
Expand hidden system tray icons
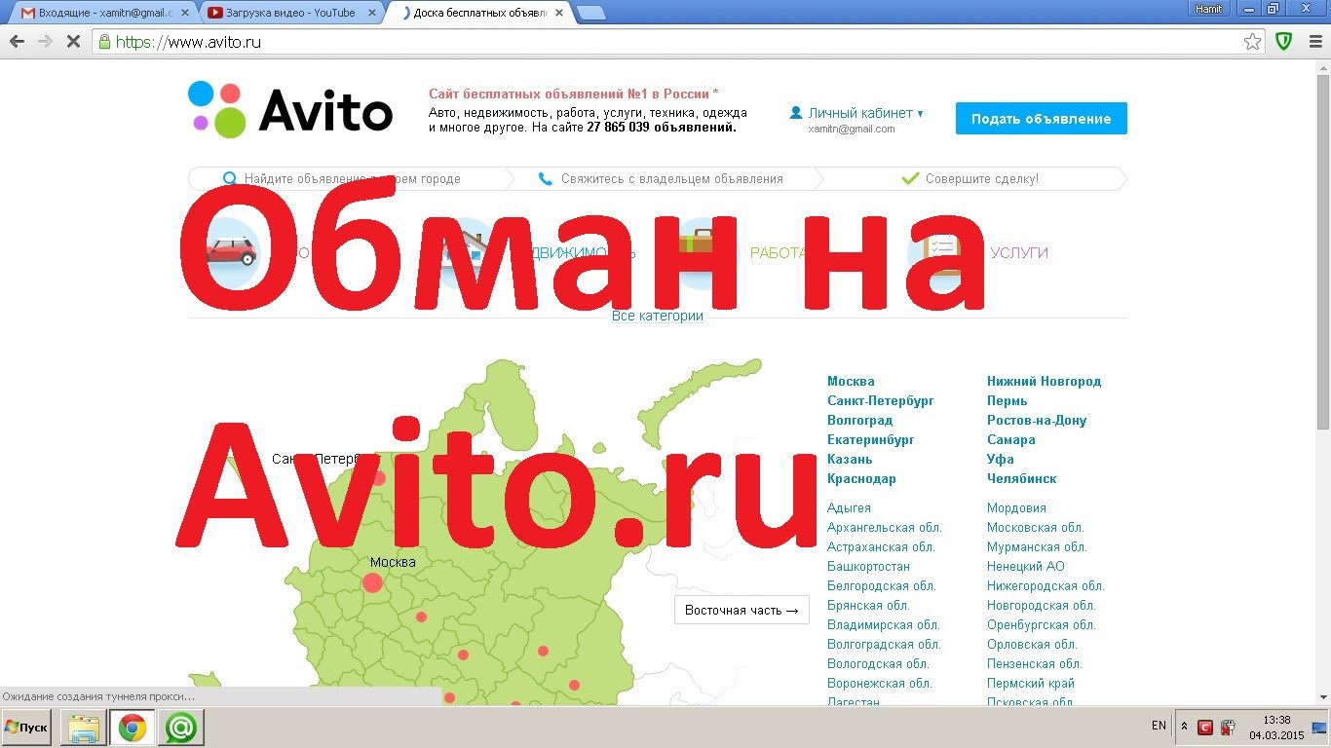(x=1184, y=727)
